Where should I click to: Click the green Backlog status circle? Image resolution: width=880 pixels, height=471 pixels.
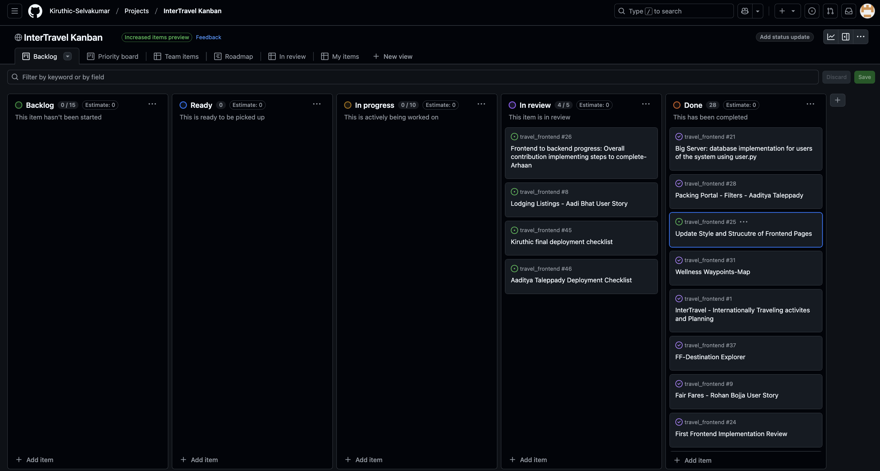[19, 105]
